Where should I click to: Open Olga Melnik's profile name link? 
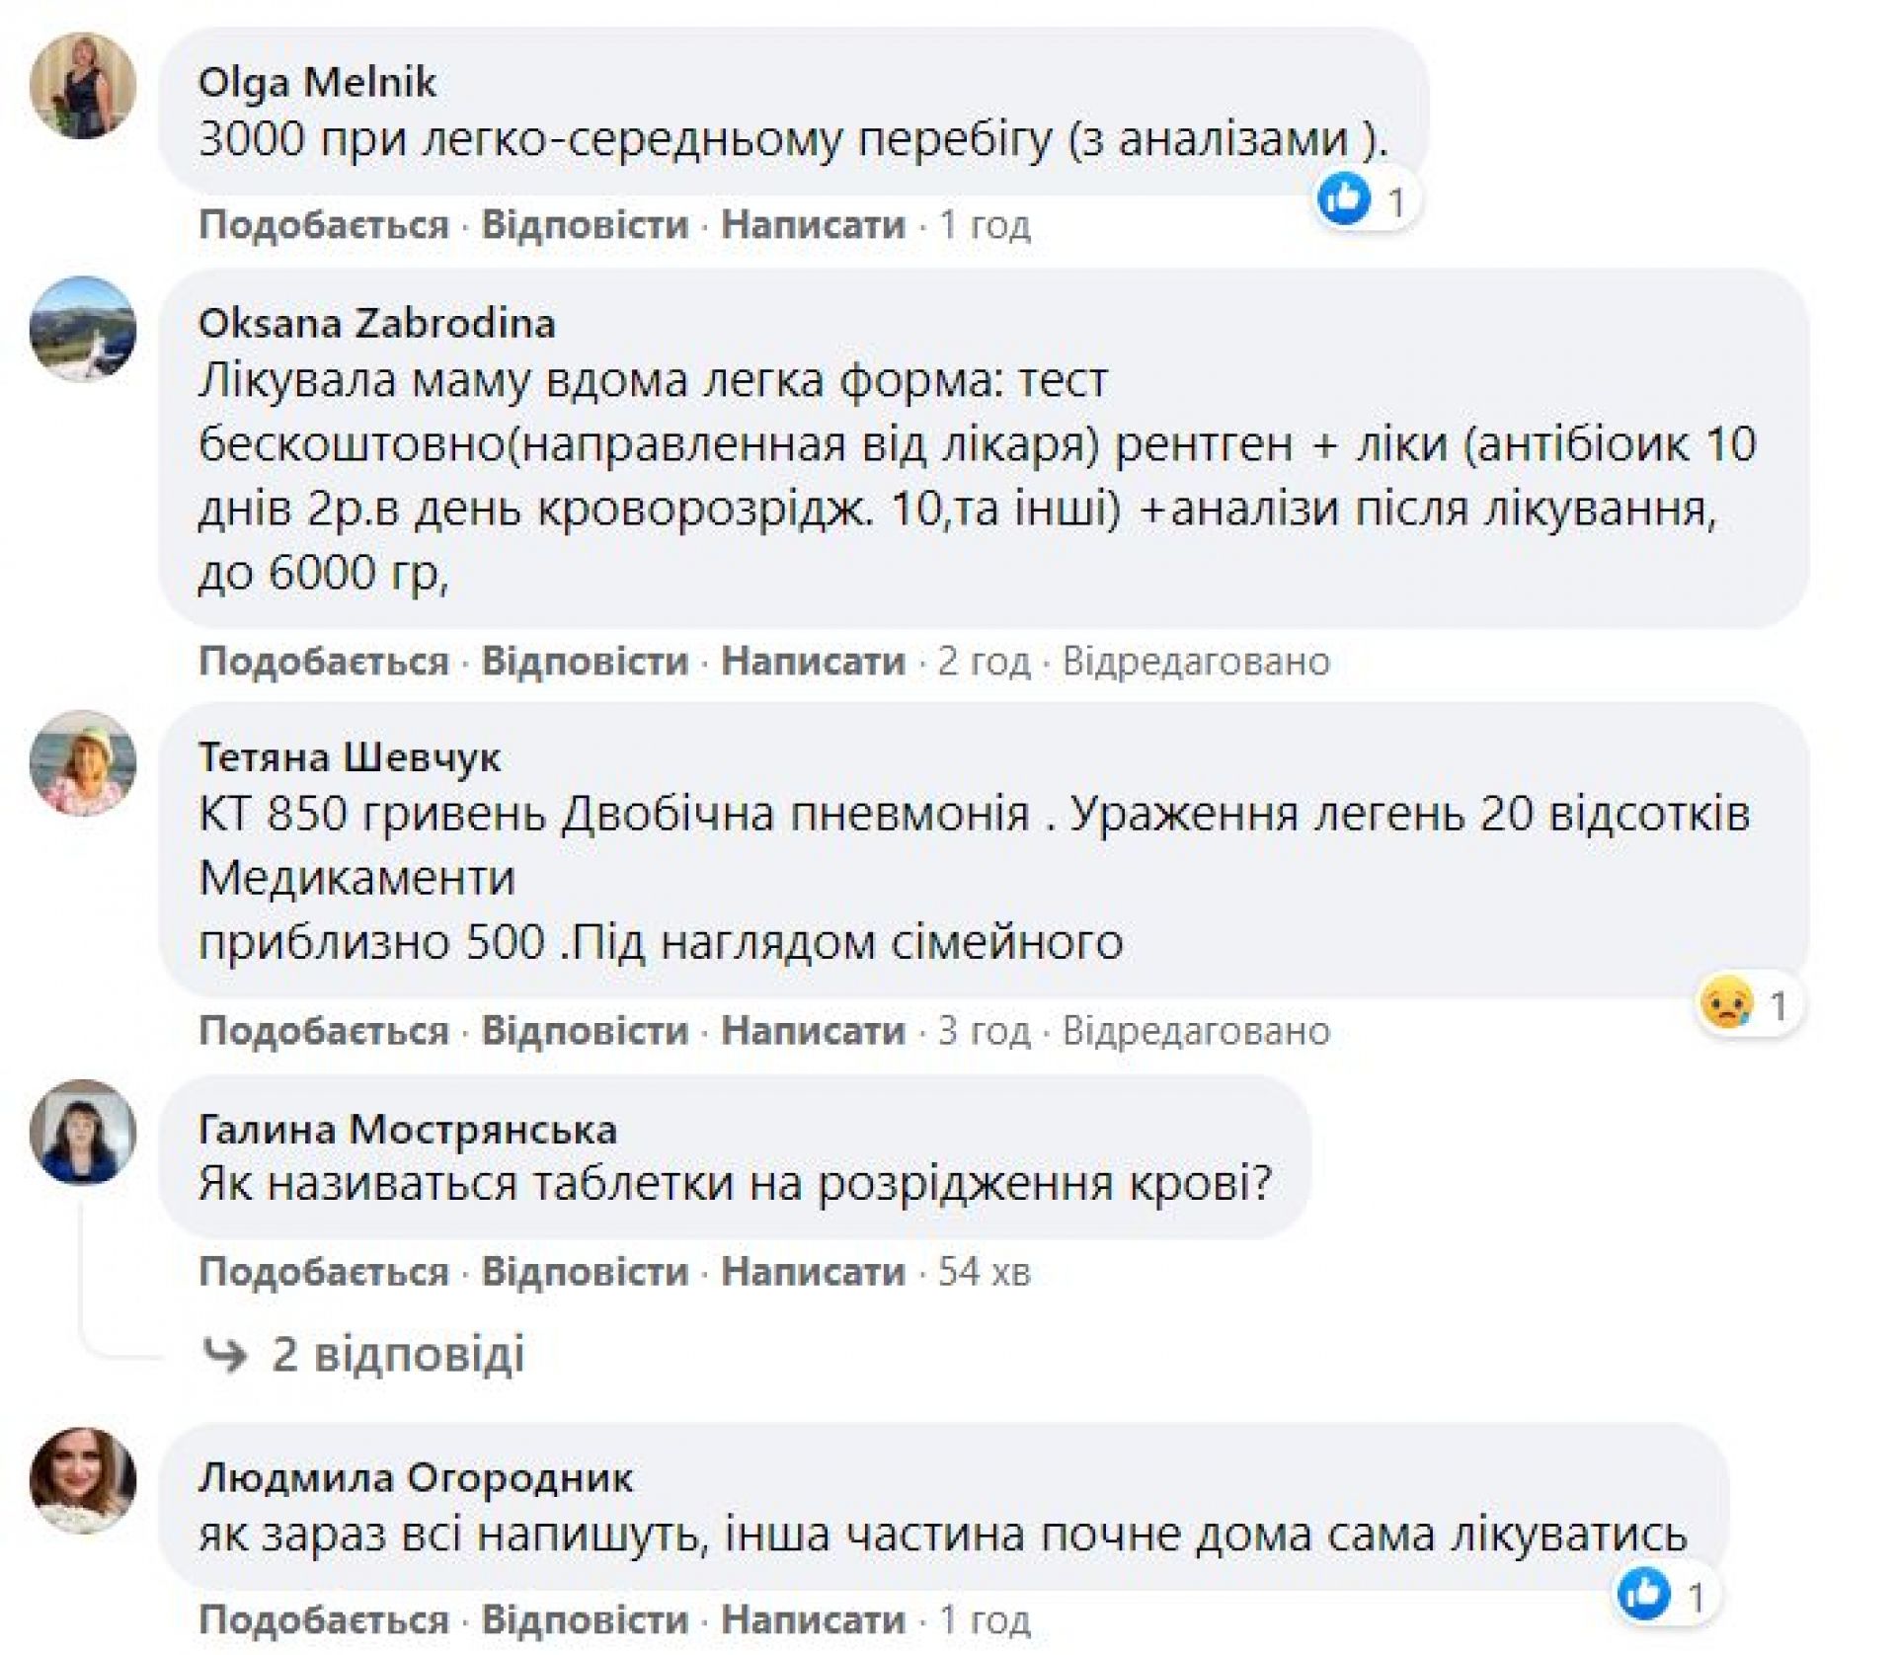coord(317,82)
